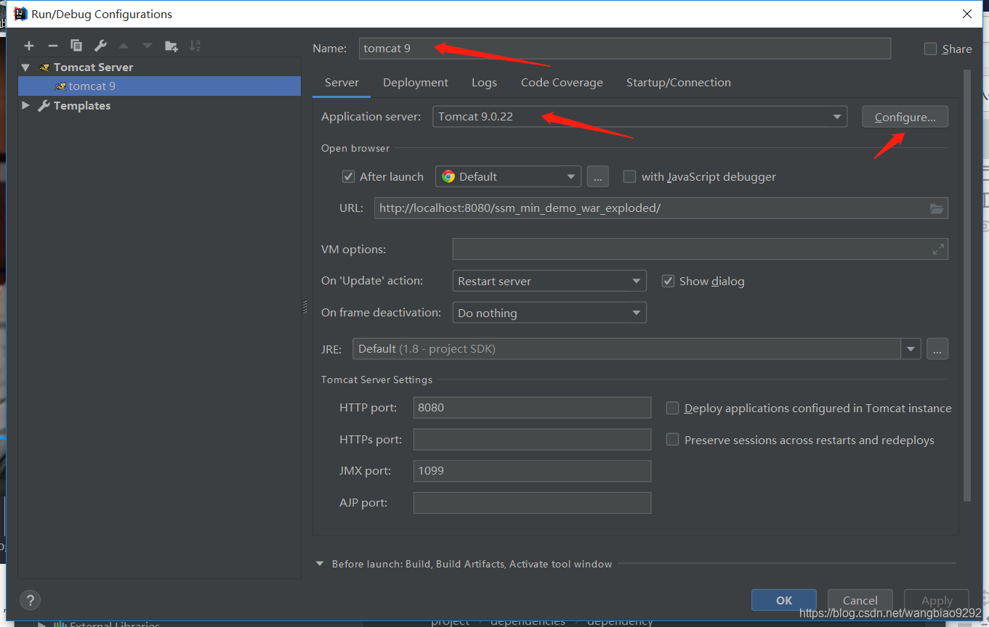Click folder icon in URL field
This screenshot has width=989, height=627.
pyautogui.click(x=937, y=208)
